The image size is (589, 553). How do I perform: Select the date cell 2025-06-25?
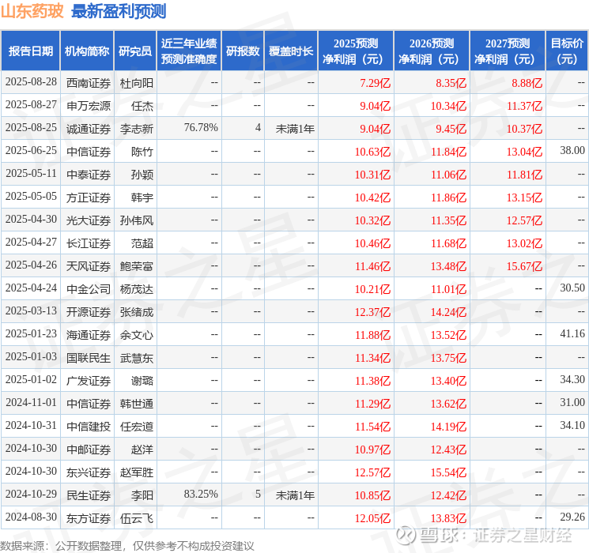[31, 151]
